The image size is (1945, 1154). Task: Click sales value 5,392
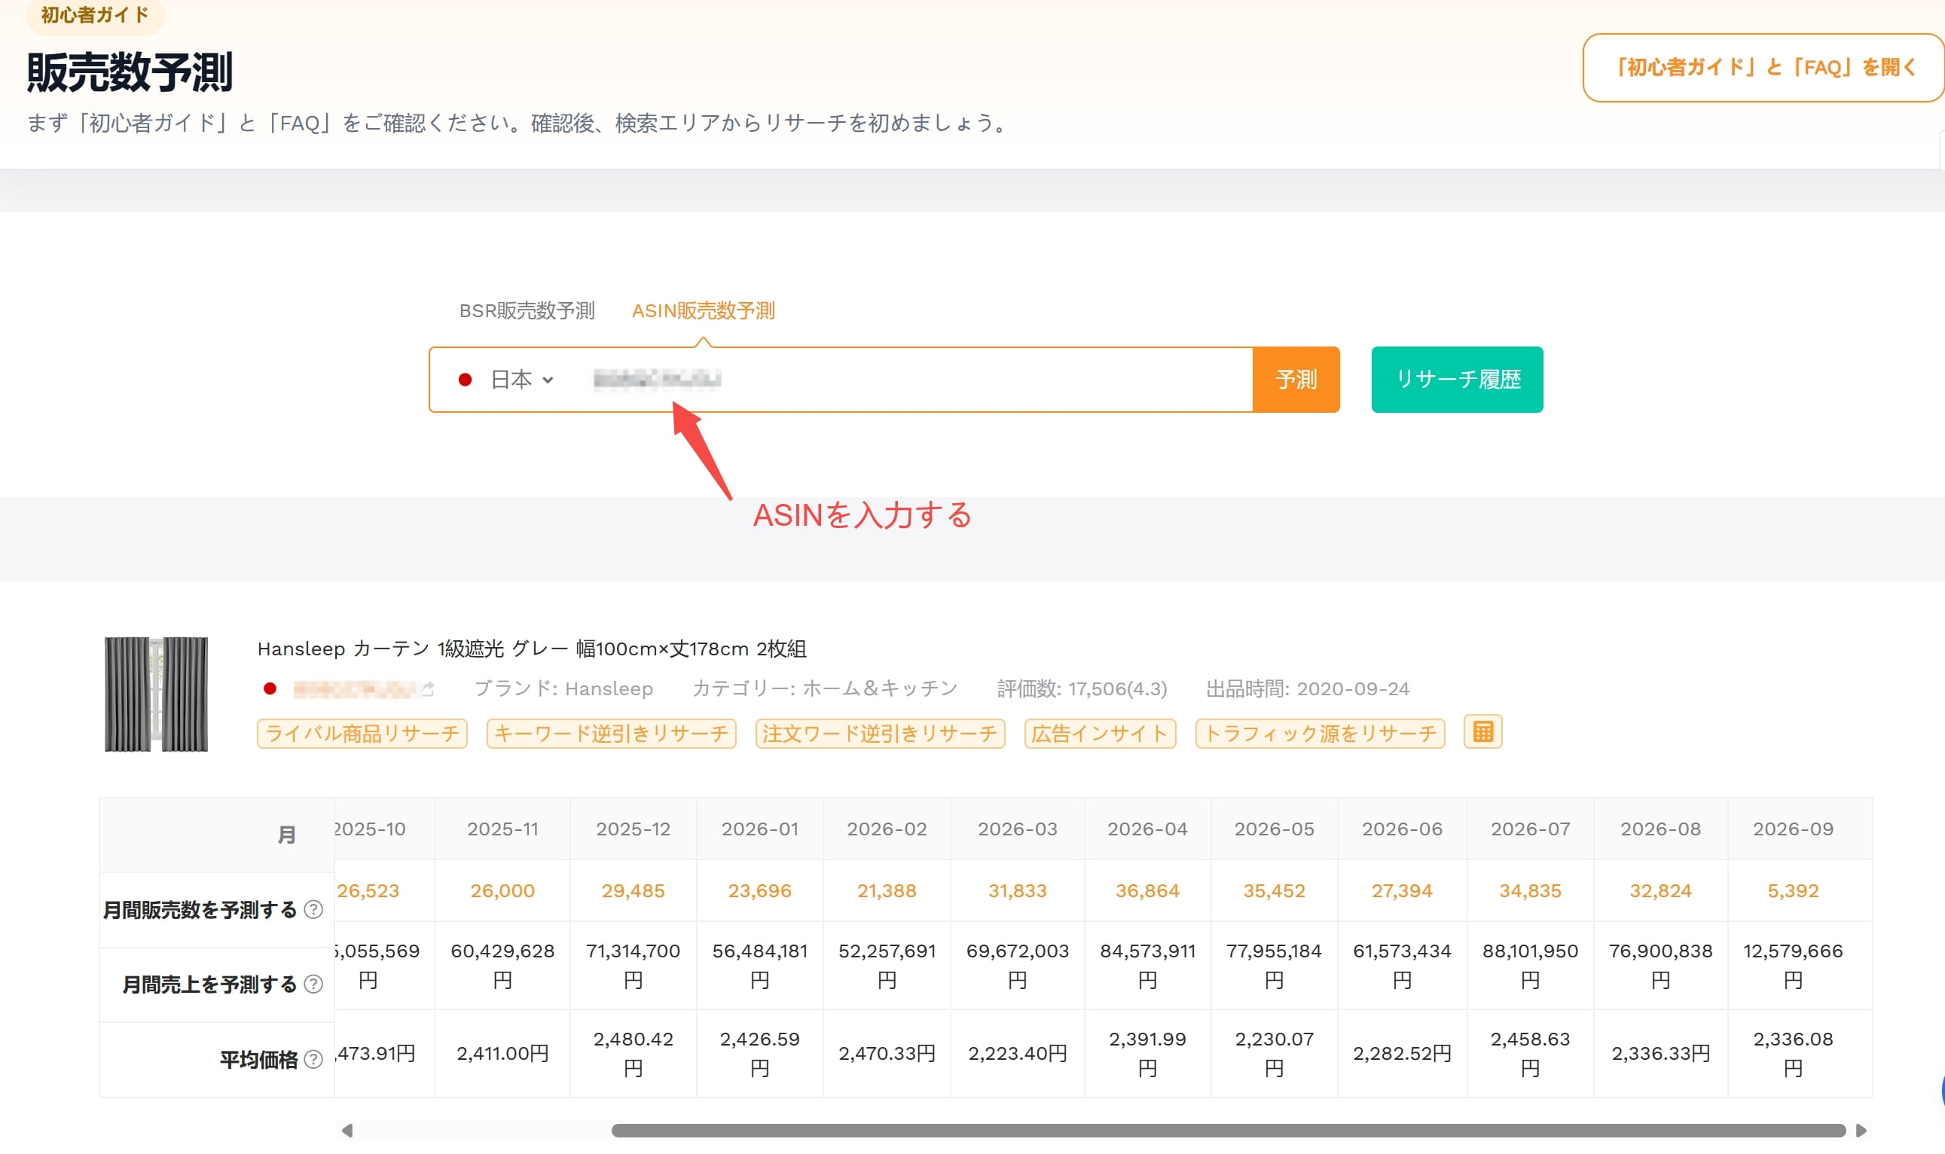1793,890
